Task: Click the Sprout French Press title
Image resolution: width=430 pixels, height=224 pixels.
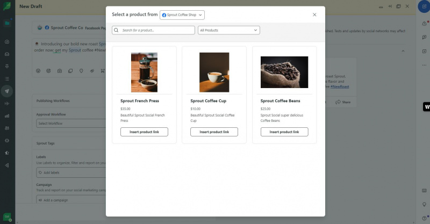Action: coord(140,101)
